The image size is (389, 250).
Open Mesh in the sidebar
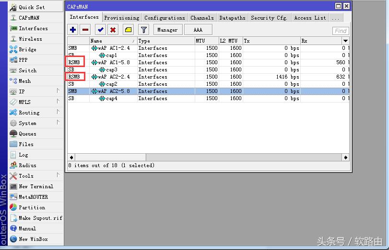pos(36,81)
